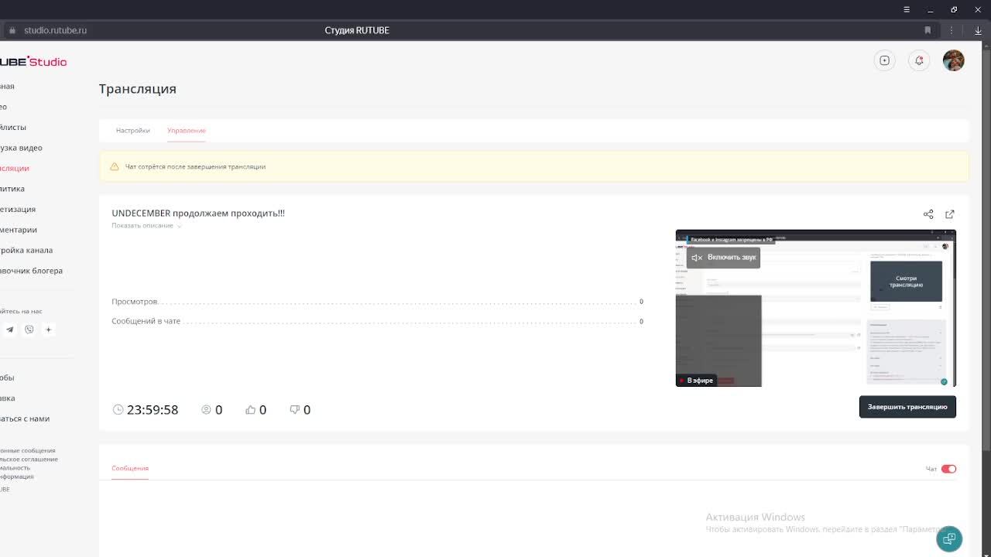
Task: Click the broadcast title 'UNDECEMBER продолжаем проходить!!!'
Action: [198, 213]
